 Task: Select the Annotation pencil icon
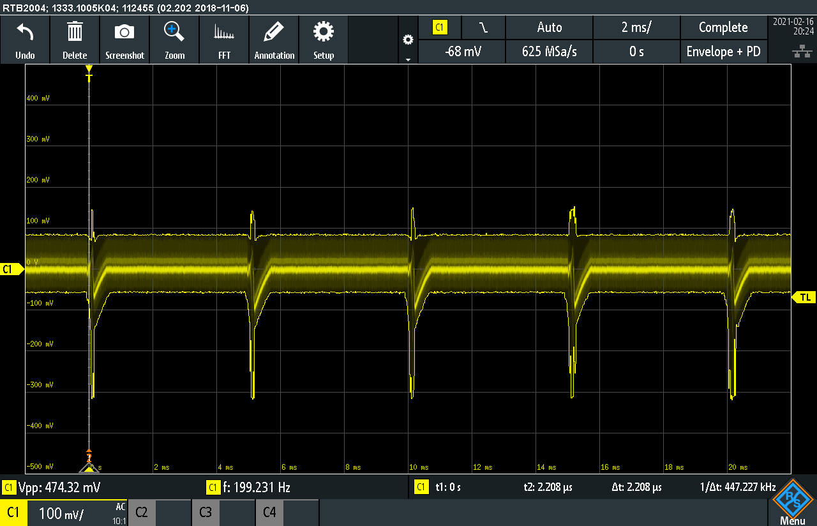pos(274,38)
